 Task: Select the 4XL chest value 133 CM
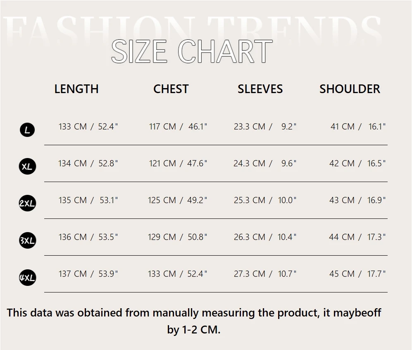tap(162, 274)
